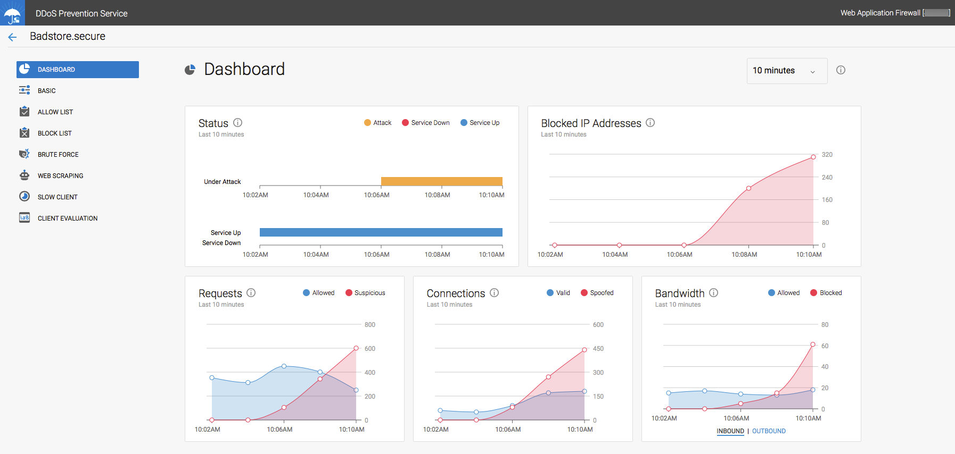This screenshot has width=955, height=454.
Task: Click the umbrella logo in header
Action: click(x=12, y=13)
